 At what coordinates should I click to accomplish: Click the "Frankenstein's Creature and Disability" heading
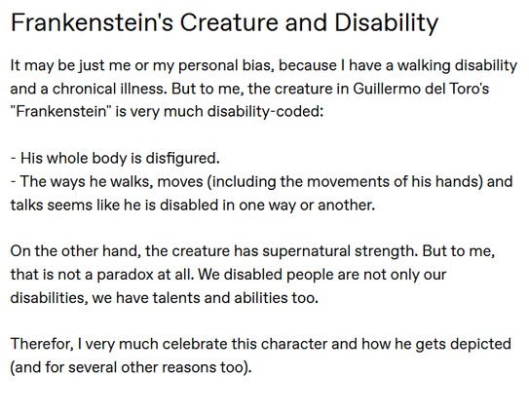[224, 23]
